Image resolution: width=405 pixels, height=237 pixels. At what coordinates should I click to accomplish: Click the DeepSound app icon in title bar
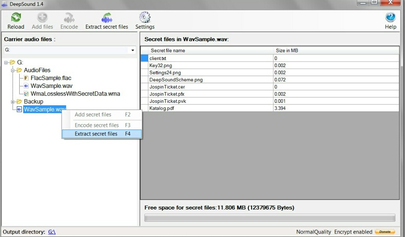point(4,4)
